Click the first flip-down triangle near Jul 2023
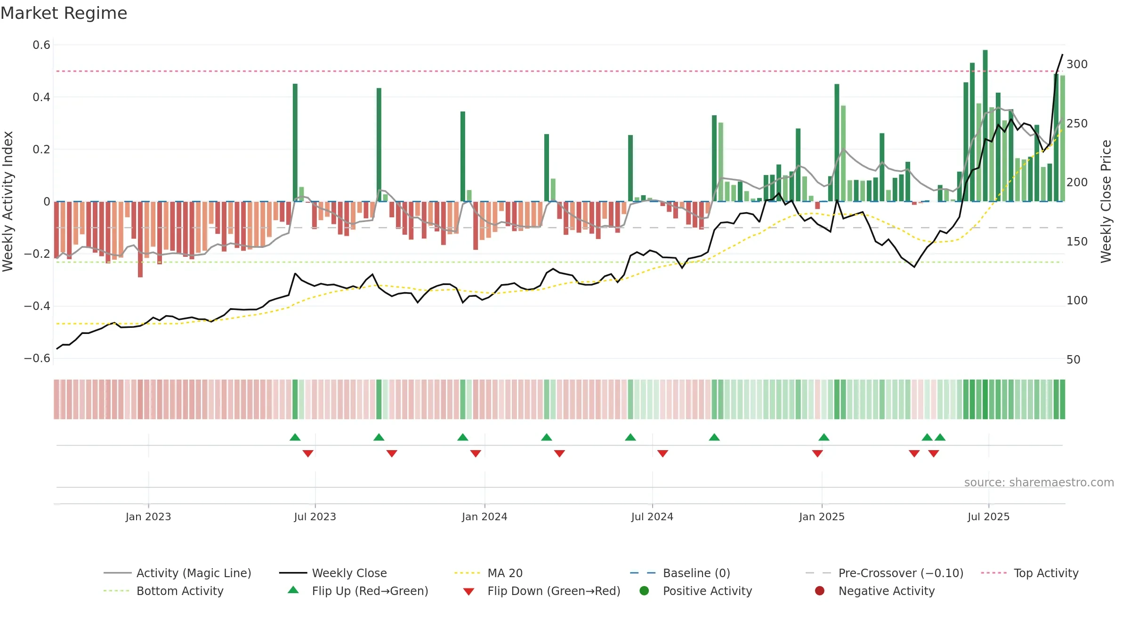Screen dimensions: 1130x635 [308, 453]
